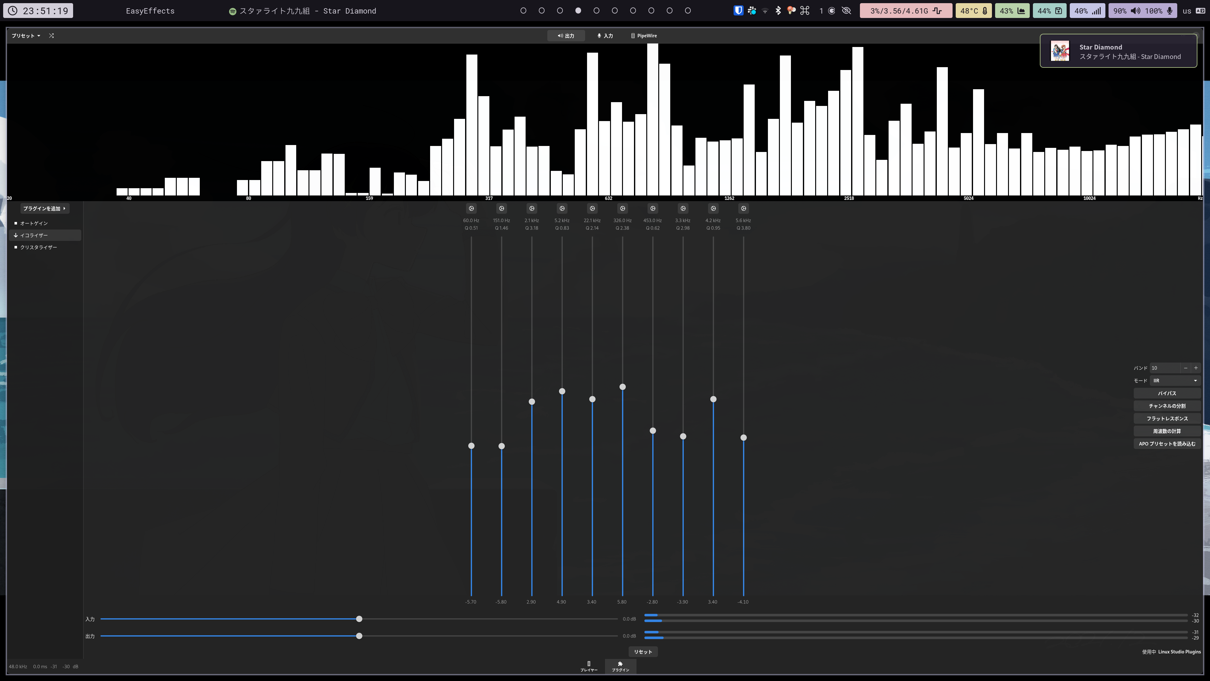Click the Bitwarden shield tray icon
This screenshot has height=681, width=1210.
(738, 11)
